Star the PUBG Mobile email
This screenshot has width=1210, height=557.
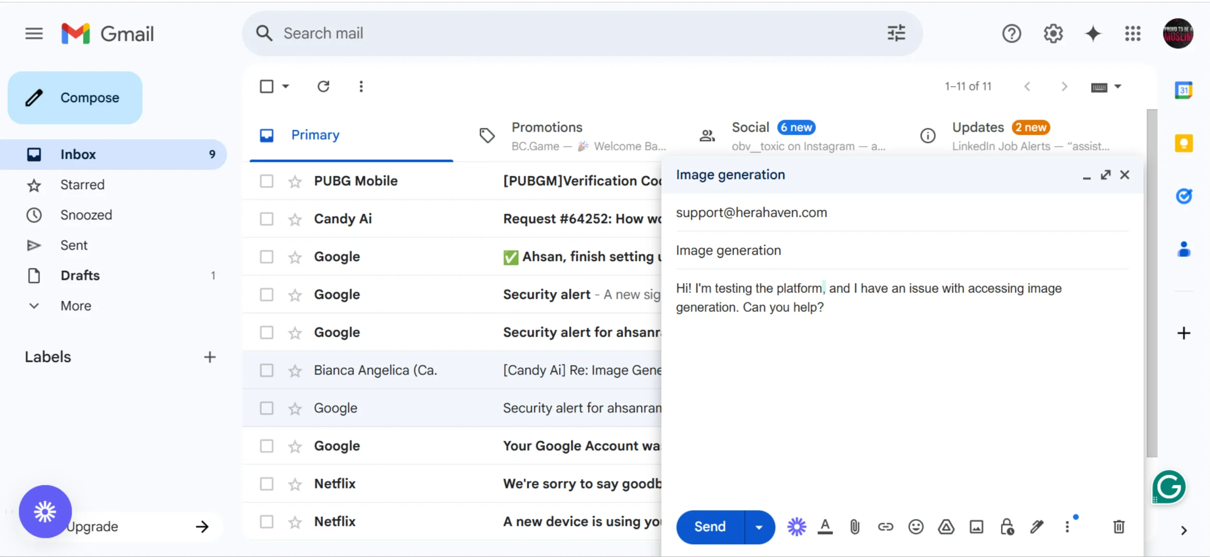tap(295, 181)
